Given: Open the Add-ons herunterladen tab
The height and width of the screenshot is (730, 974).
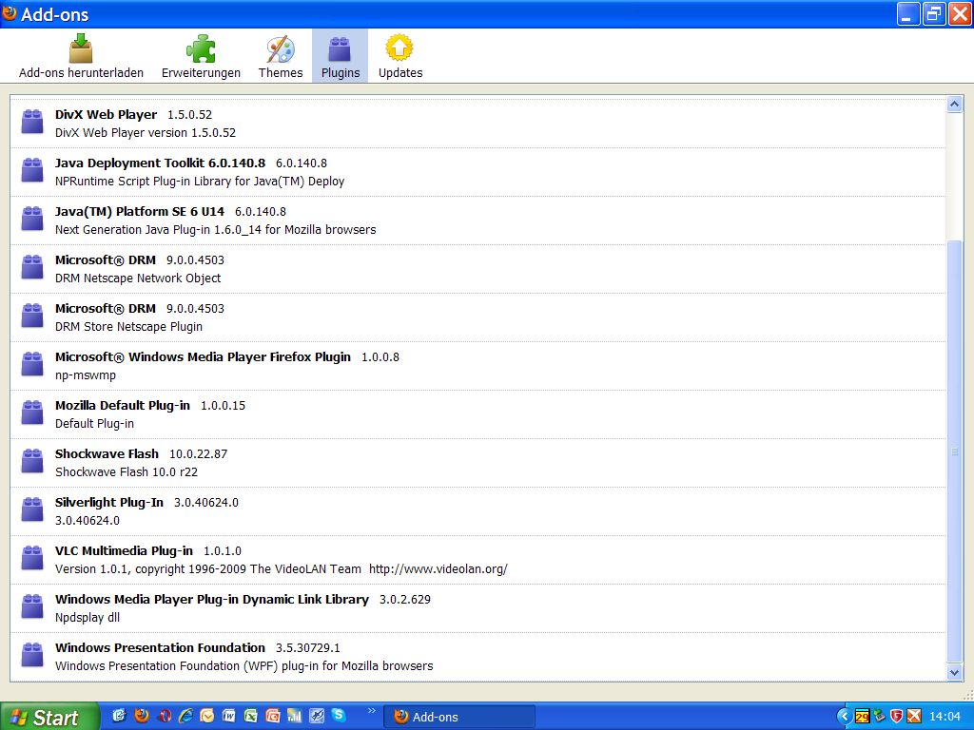Looking at the screenshot, I should point(81,56).
